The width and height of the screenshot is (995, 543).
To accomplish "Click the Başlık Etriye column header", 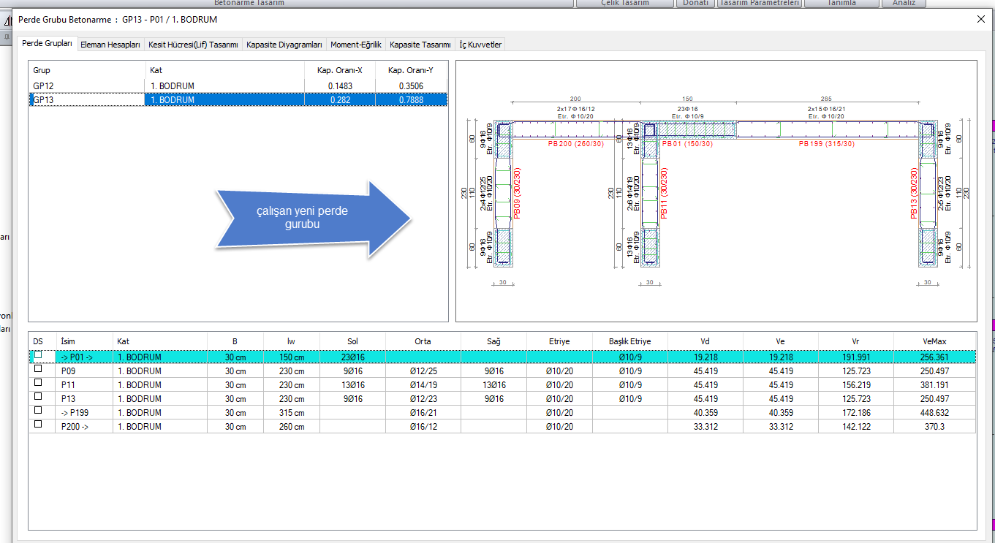I will point(629,341).
